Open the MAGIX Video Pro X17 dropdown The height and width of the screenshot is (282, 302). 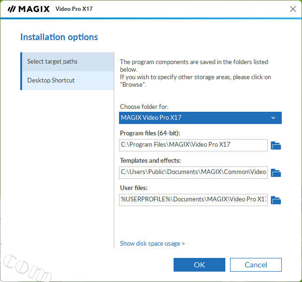pos(200,118)
